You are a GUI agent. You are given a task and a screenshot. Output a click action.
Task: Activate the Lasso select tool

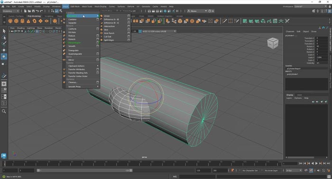[x=4, y=37]
